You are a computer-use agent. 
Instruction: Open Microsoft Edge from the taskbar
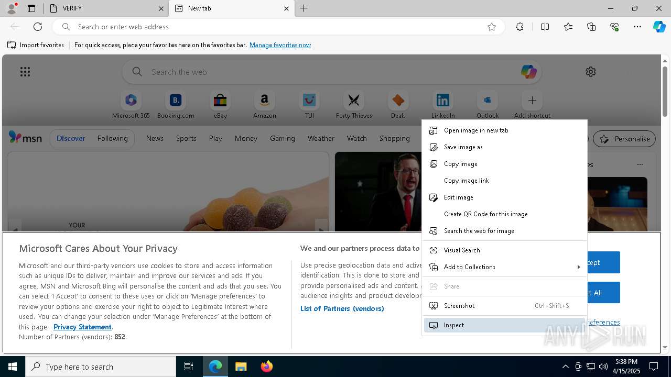[x=215, y=367]
